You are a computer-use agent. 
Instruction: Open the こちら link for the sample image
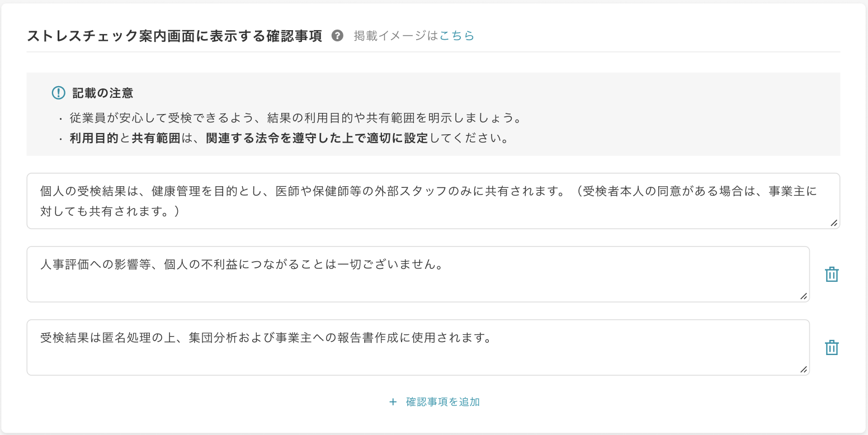coord(458,35)
